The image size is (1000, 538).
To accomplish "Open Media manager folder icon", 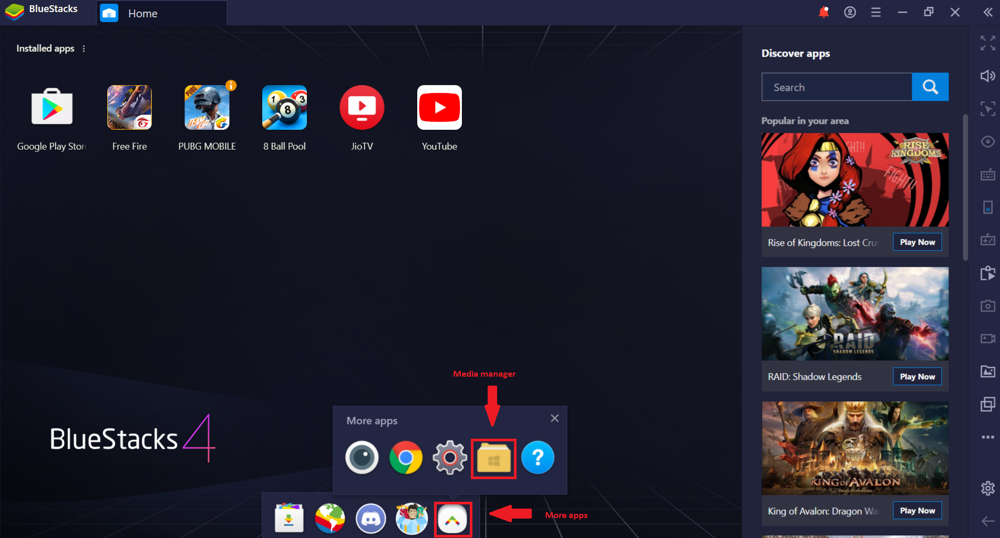I will pos(493,458).
